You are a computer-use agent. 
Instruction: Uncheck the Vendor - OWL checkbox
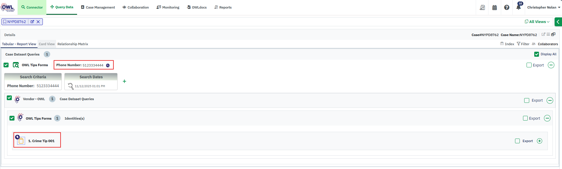click(x=9, y=98)
